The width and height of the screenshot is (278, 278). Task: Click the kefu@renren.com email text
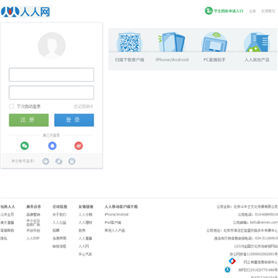pyautogui.click(x=264, y=222)
